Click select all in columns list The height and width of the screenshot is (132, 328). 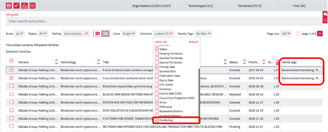point(161,42)
